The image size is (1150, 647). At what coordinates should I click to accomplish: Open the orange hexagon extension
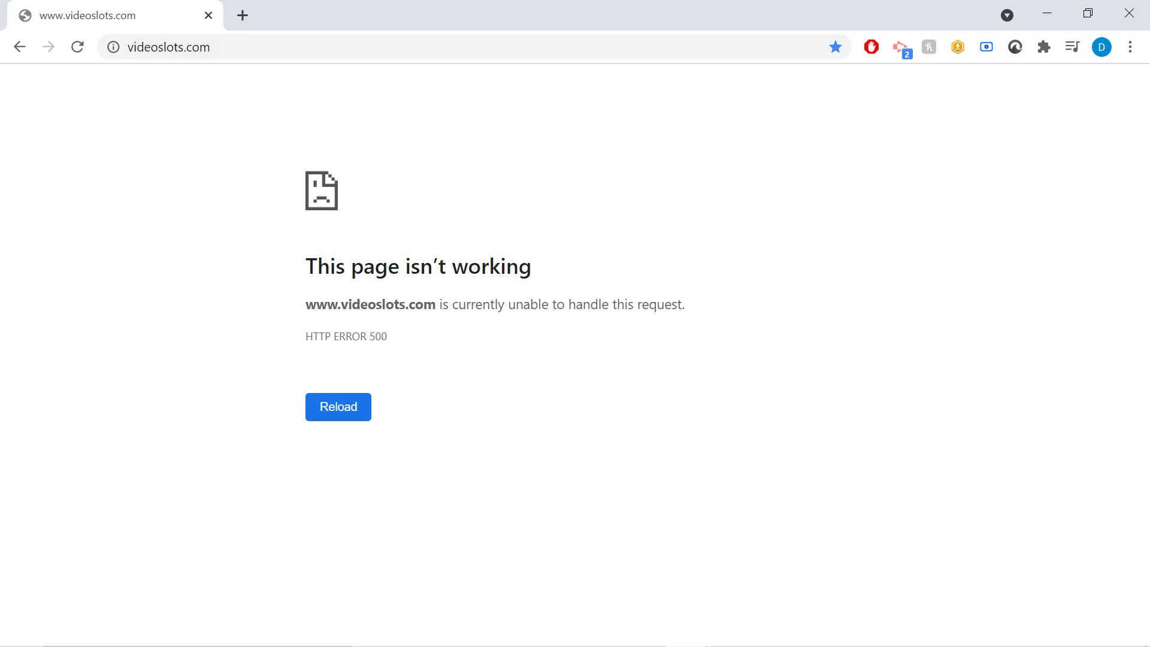pos(958,47)
